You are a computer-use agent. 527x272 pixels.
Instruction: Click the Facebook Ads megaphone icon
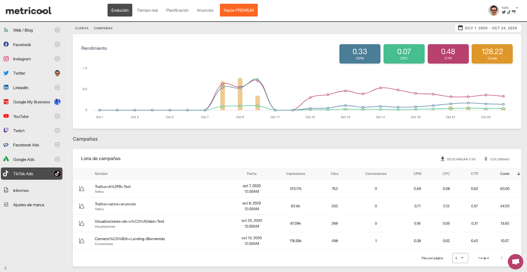pos(6,145)
